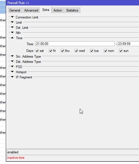Expand the Connection Limit section
Screen dimensions: 139x164
(12, 17)
